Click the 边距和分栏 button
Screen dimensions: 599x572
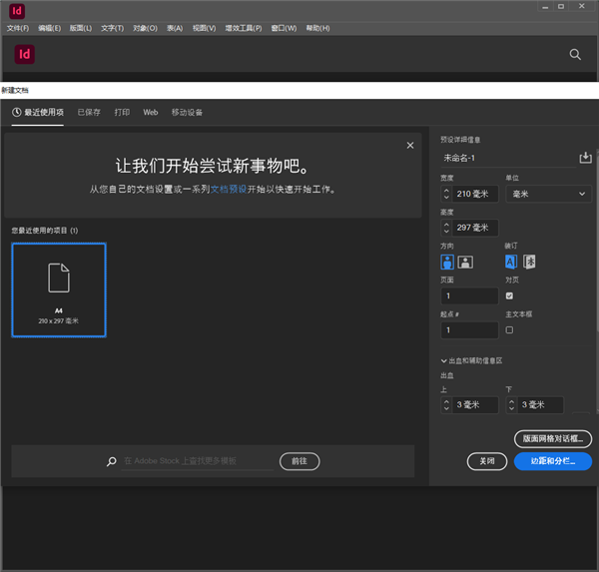pyautogui.click(x=553, y=461)
